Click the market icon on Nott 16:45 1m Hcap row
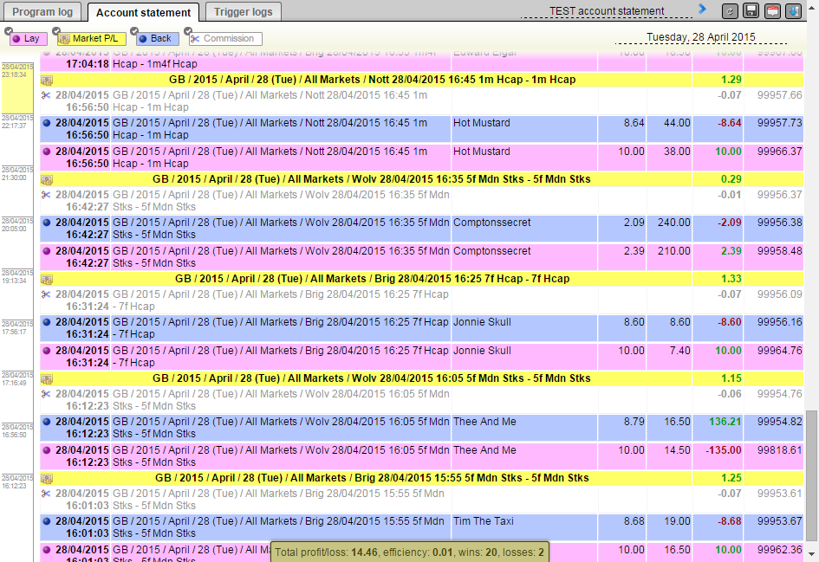Image resolution: width=819 pixels, height=562 pixels. coord(47,81)
